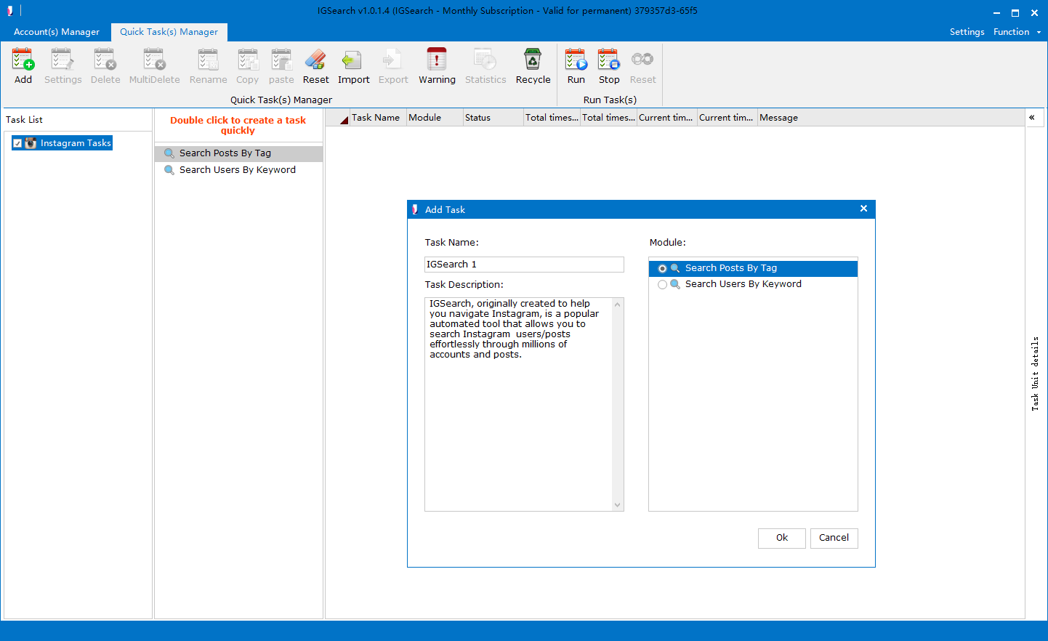
Task: Click the Module column header
Action: coord(435,118)
